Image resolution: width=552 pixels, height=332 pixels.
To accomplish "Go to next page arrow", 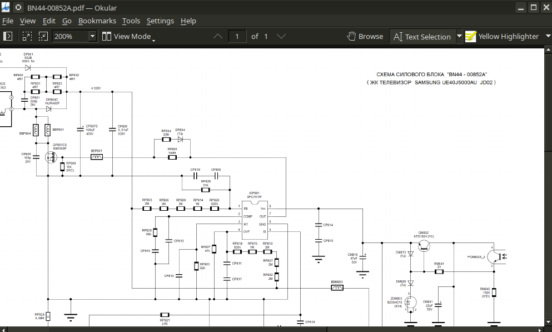I will point(281,36).
